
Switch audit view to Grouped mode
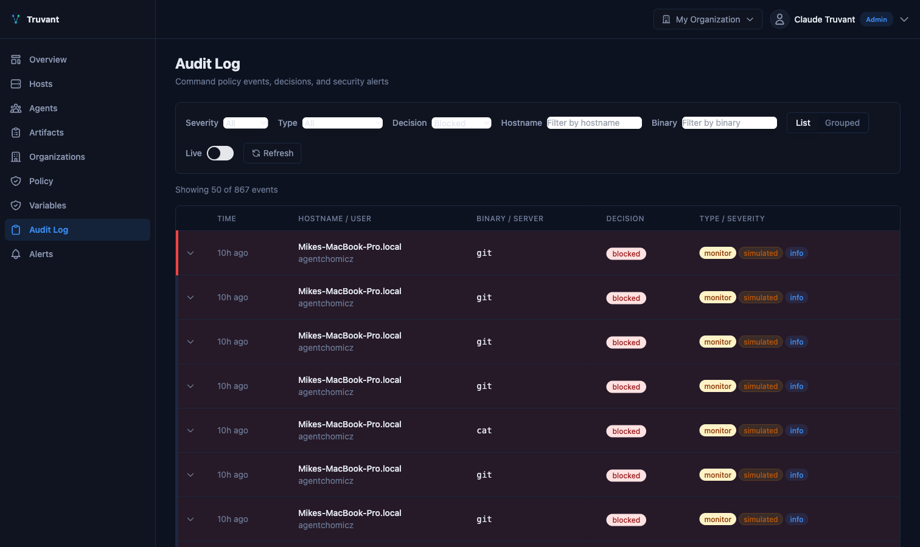[842, 122]
